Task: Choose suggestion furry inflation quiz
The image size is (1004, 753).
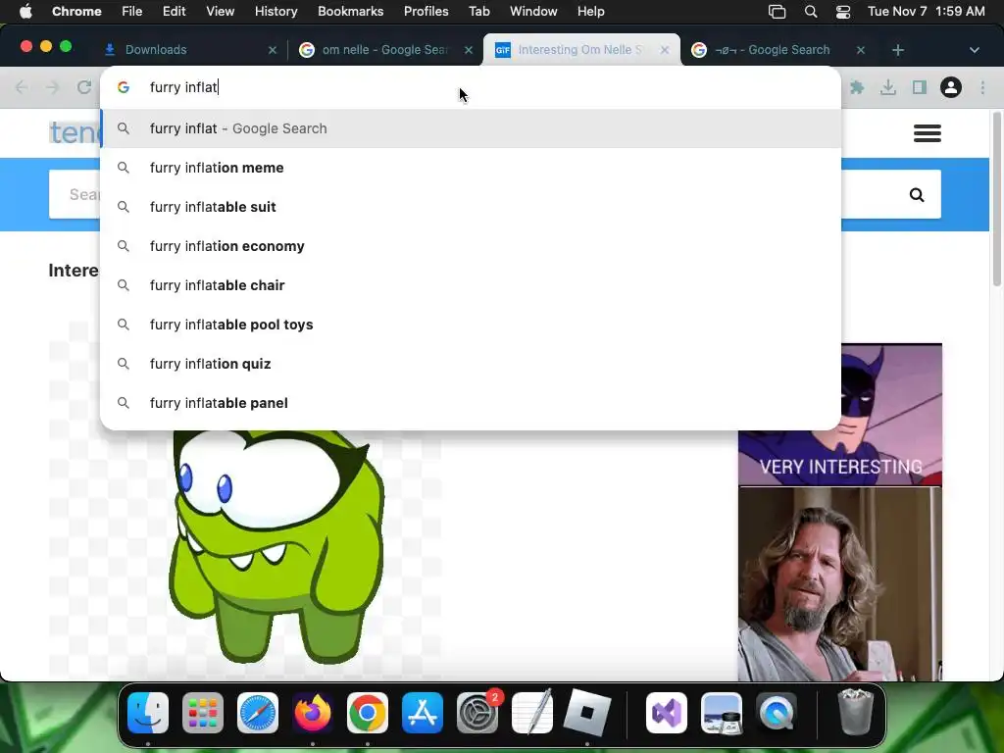Action: pos(471,364)
